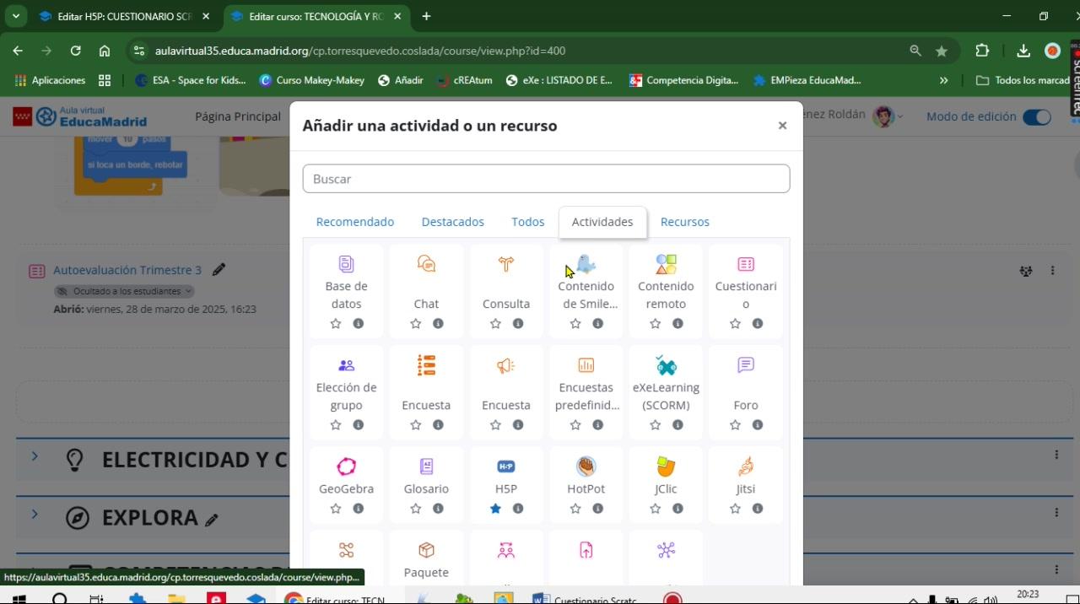Bookmark this page with the star icon
The height and width of the screenshot is (604, 1080).
click(x=942, y=51)
